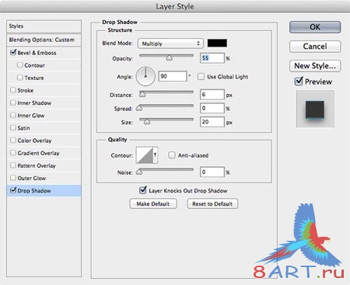Click the New Style... button
The image size is (350, 285).
pyautogui.click(x=315, y=66)
